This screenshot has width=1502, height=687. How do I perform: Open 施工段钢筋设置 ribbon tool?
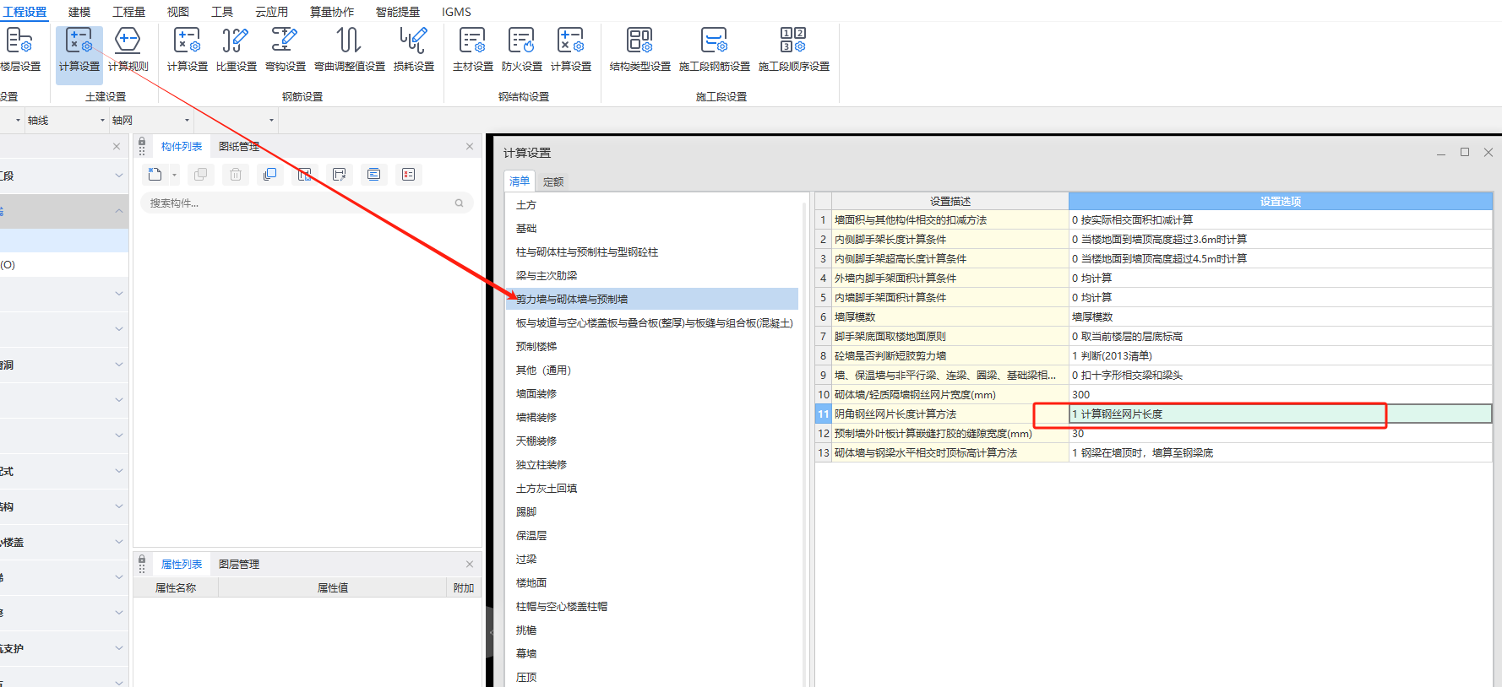pos(714,51)
